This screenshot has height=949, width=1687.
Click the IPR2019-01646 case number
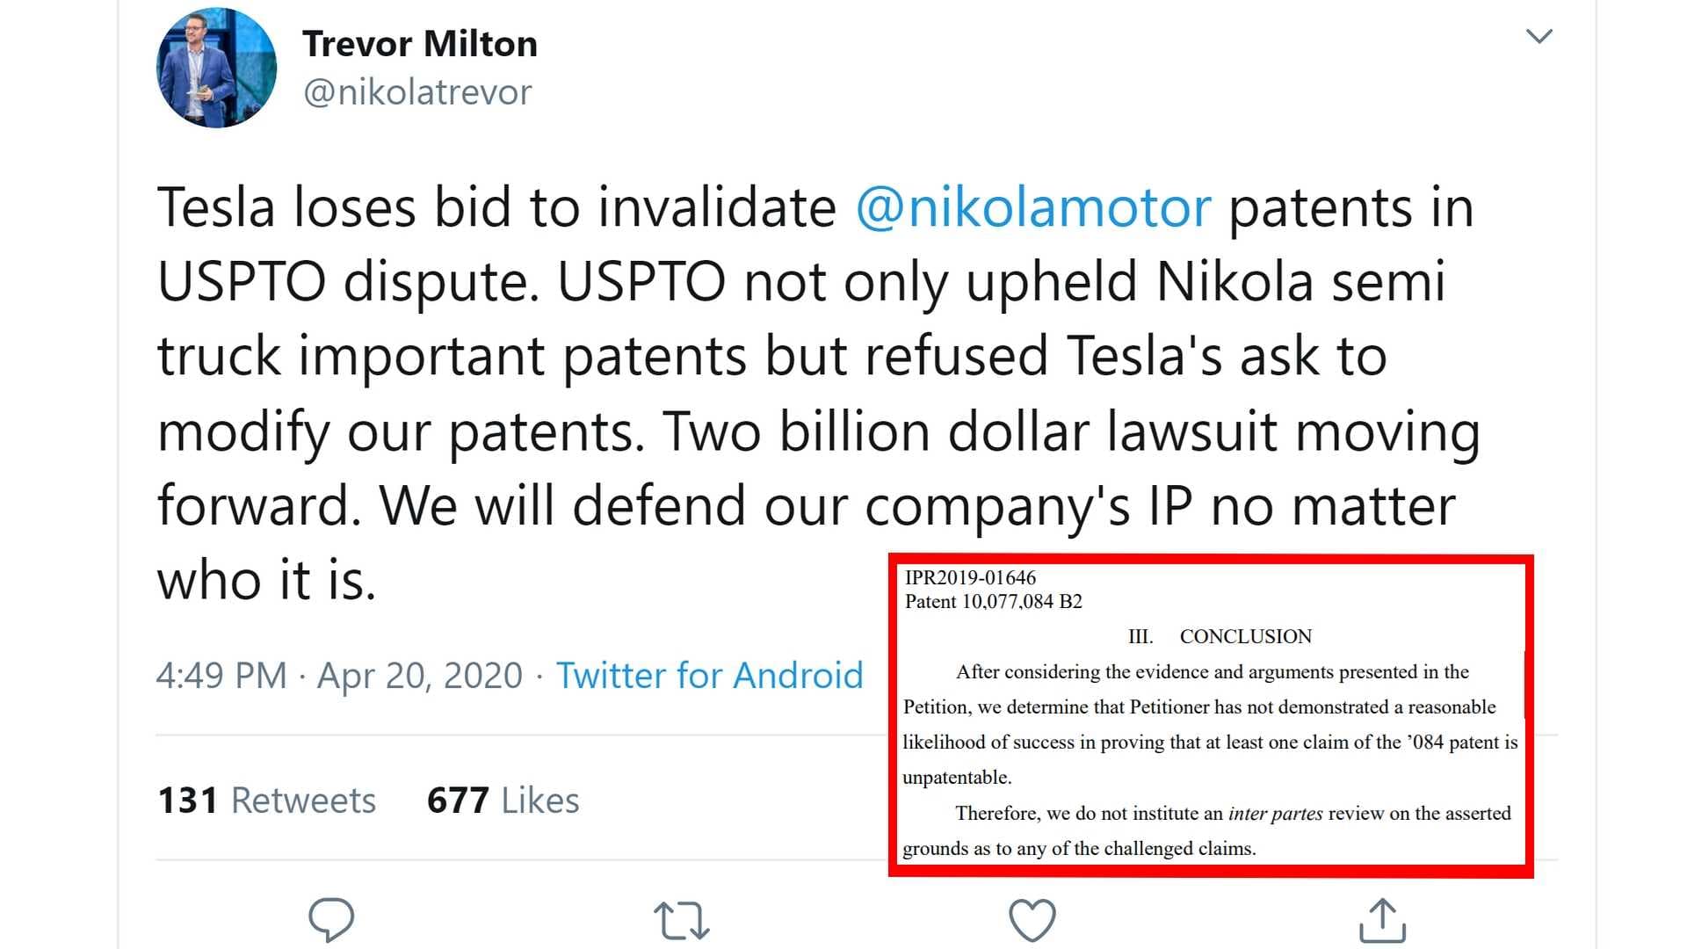click(x=970, y=577)
